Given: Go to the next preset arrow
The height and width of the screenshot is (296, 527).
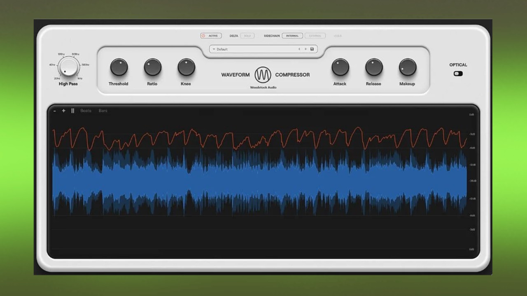Looking at the screenshot, I should pos(305,49).
